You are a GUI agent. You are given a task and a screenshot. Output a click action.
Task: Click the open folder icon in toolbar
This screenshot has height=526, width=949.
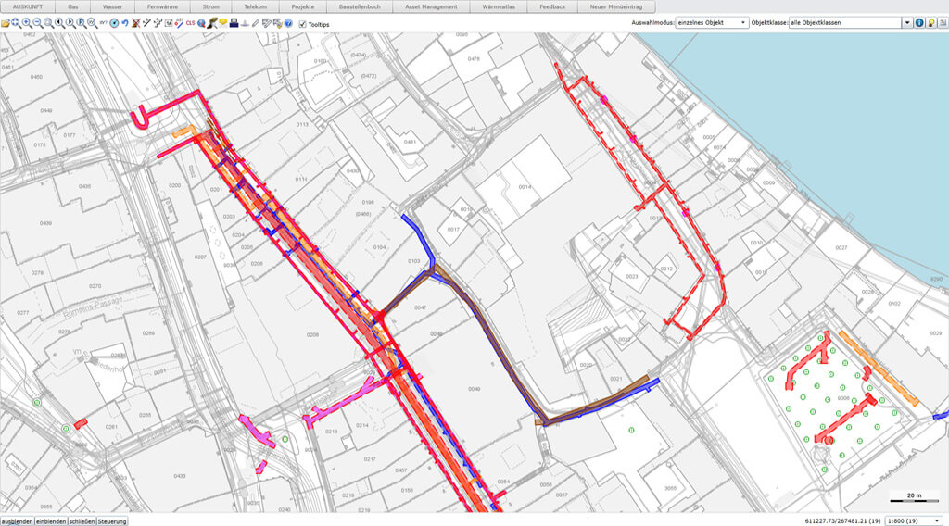click(6, 22)
